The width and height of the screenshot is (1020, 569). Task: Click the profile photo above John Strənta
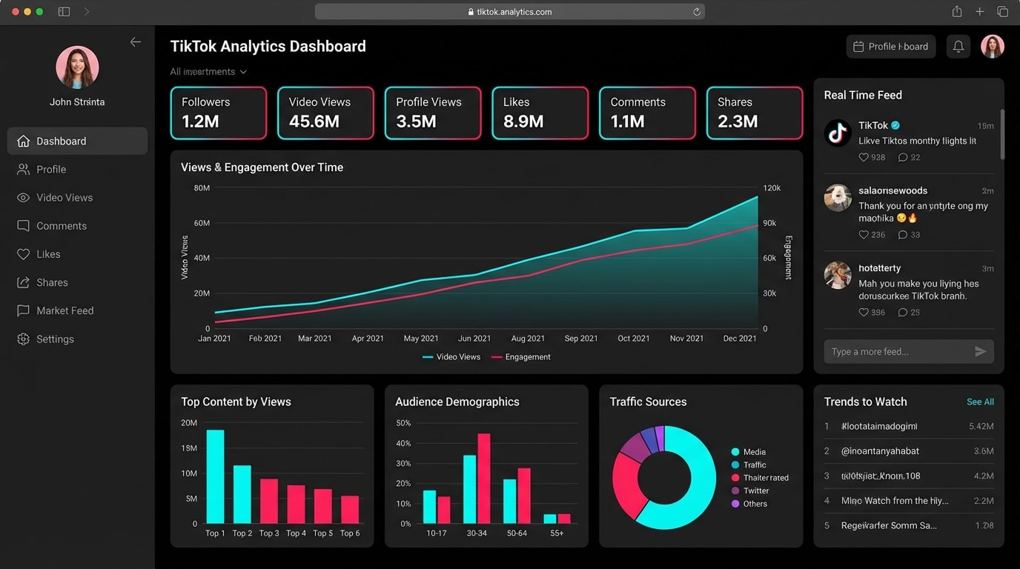point(77,67)
